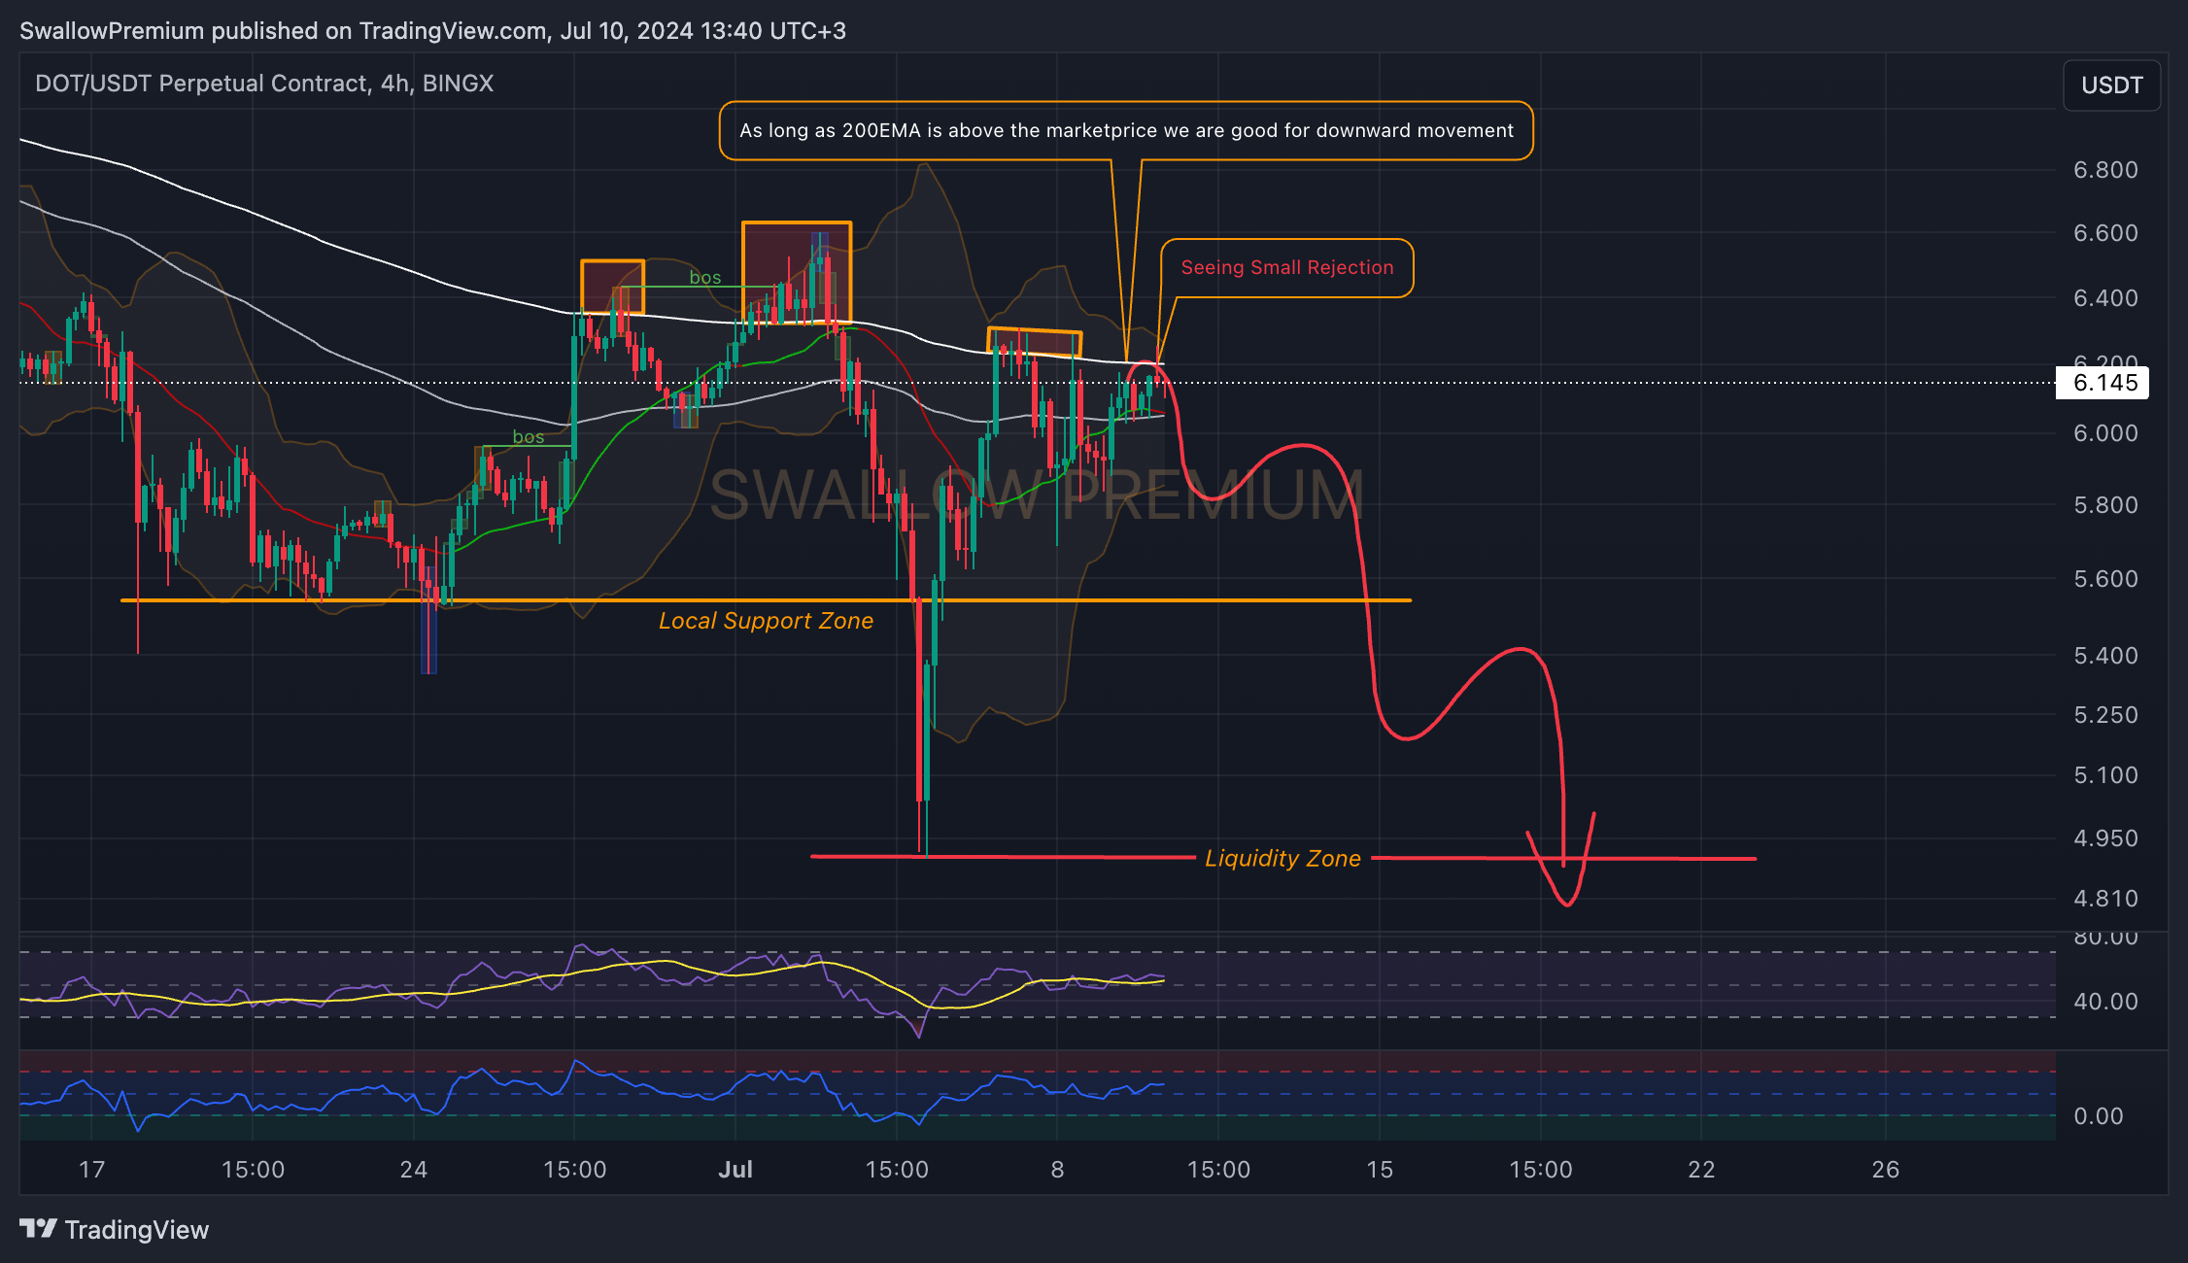Click the '24' date on time axis
The width and height of the screenshot is (2188, 1263).
pos(414,1170)
